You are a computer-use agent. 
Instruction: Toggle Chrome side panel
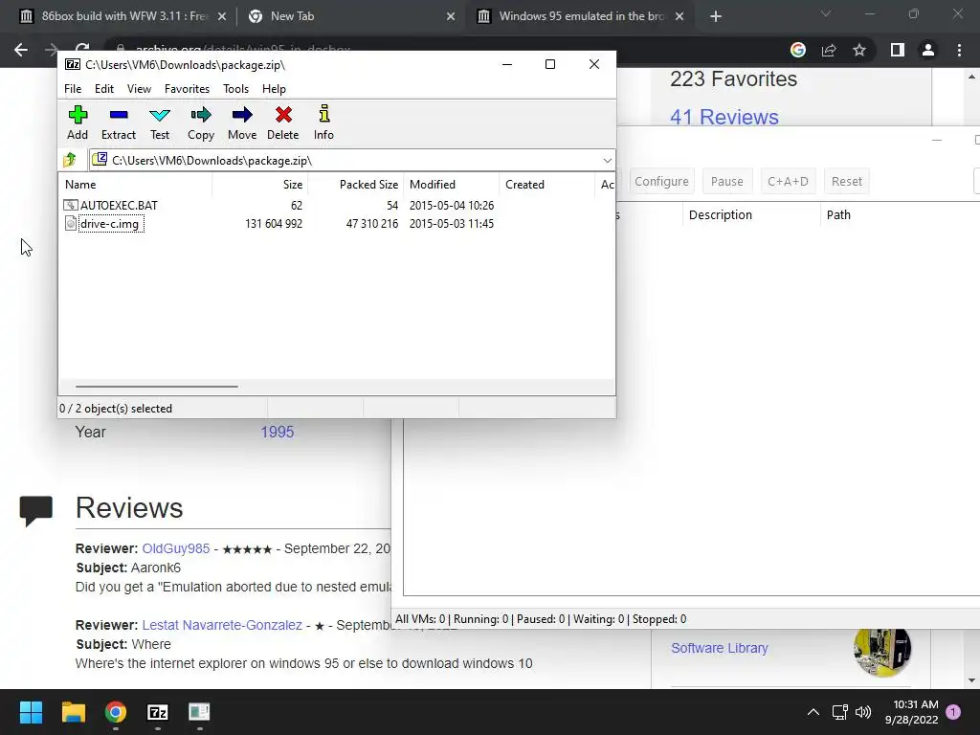pyautogui.click(x=898, y=50)
